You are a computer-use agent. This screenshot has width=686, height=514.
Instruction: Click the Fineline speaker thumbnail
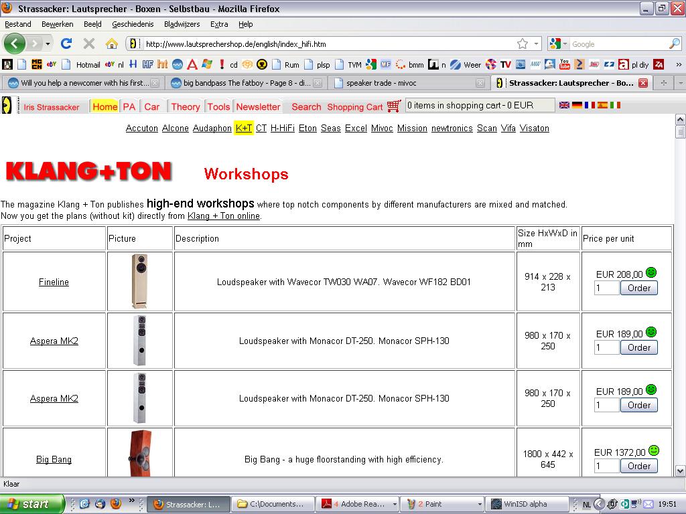click(140, 281)
